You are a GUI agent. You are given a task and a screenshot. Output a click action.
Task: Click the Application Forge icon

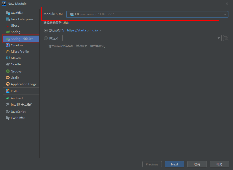(8, 84)
